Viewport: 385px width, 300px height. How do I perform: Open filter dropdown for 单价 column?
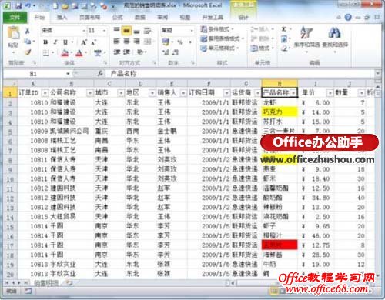pyautogui.click(x=330, y=93)
